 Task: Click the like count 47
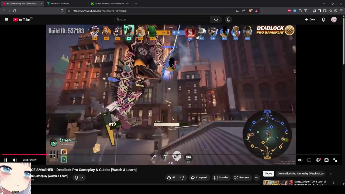pyautogui.click(x=174, y=178)
